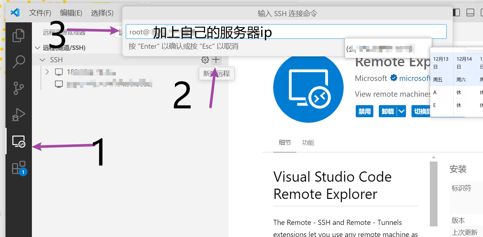Open Source Control view
483x237 pixels.
(19, 88)
